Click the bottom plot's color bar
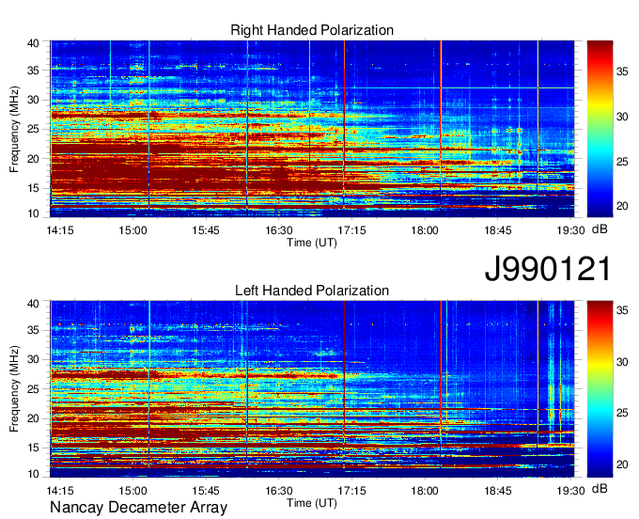Viewport: 639px width, 519px height. (600, 389)
